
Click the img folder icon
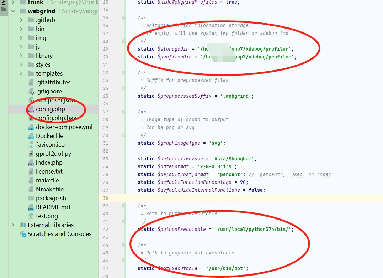pos(31,38)
